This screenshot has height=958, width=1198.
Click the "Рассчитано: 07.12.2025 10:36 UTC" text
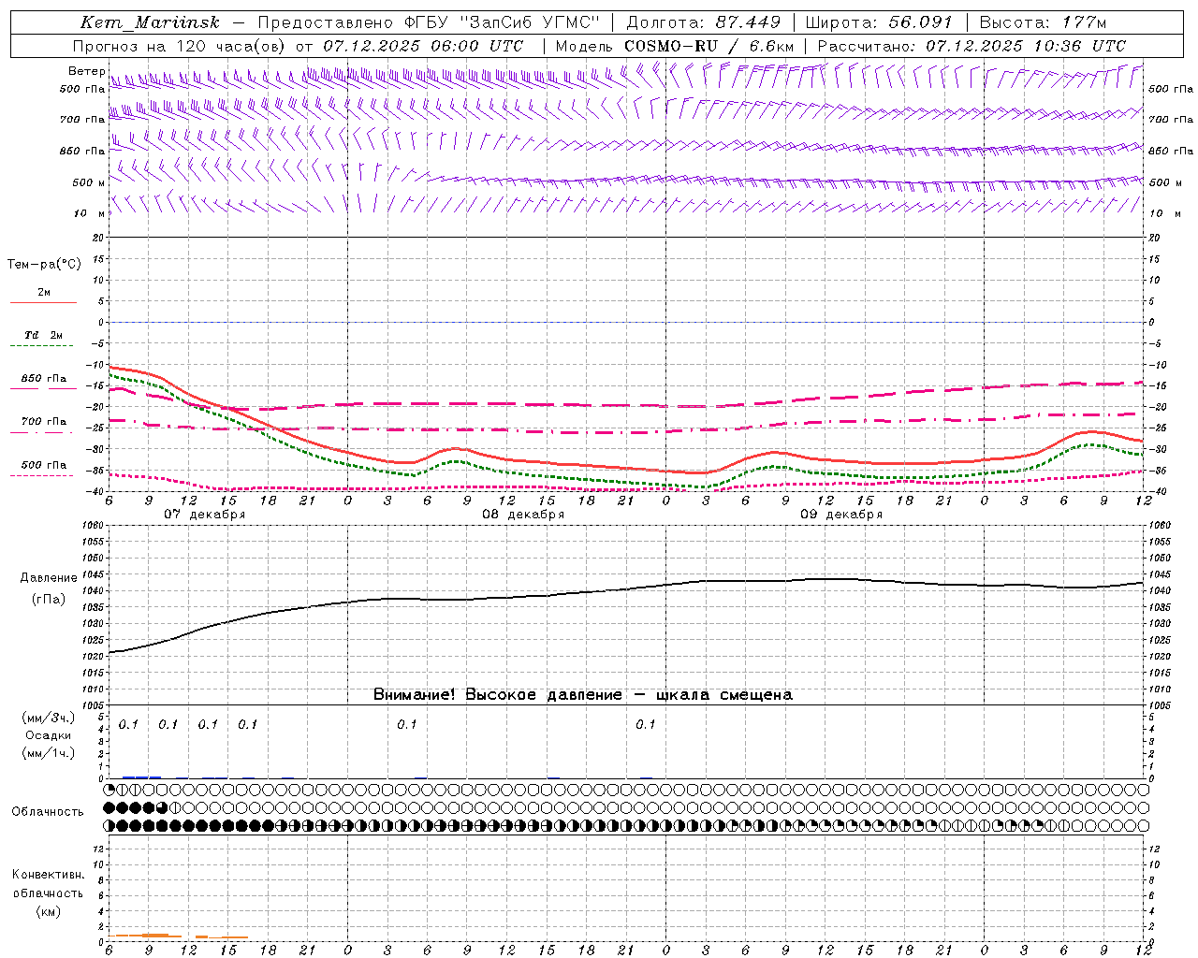pyautogui.click(x=972, y=46)
